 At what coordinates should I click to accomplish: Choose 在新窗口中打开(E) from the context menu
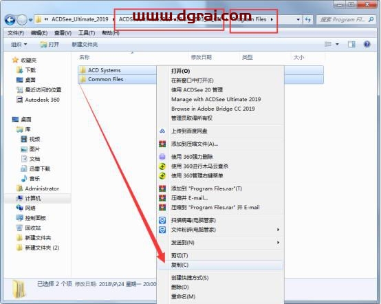[x=192, y=80]
